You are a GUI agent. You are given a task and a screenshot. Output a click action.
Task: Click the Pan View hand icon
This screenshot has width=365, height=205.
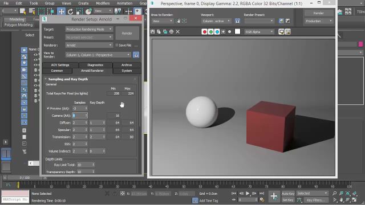click(341, 200)
